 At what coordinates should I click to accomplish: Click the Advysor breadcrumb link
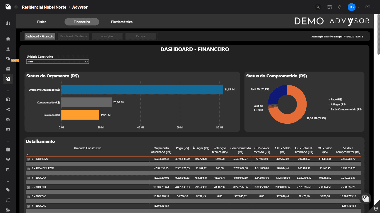[80, 7]
